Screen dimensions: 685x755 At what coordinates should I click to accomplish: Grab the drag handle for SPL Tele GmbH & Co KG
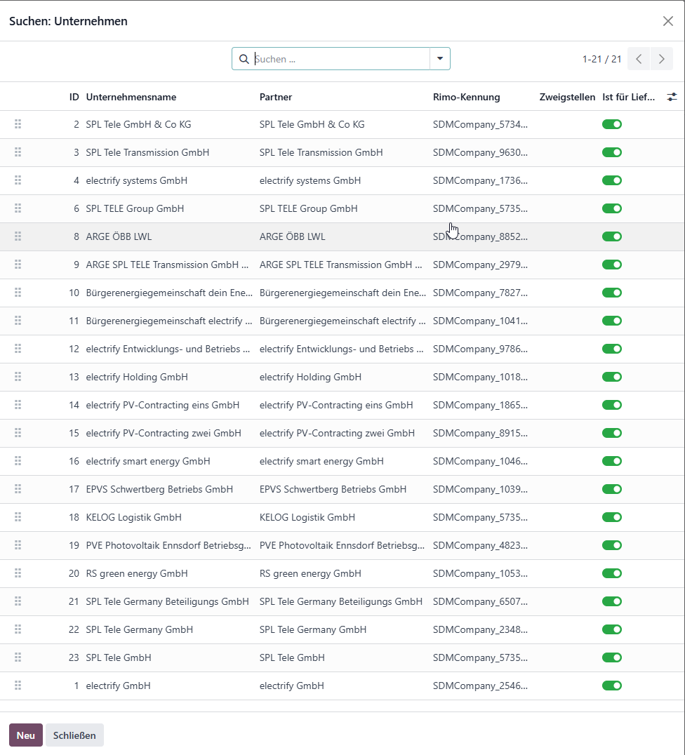click(x=18, y=124)
